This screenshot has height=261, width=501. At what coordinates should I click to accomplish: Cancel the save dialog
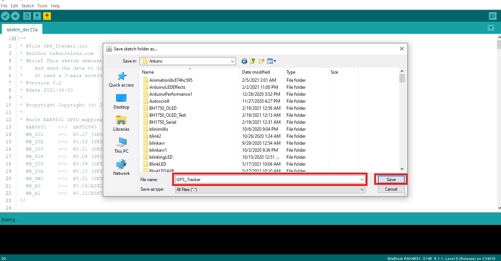click(391, 189)
